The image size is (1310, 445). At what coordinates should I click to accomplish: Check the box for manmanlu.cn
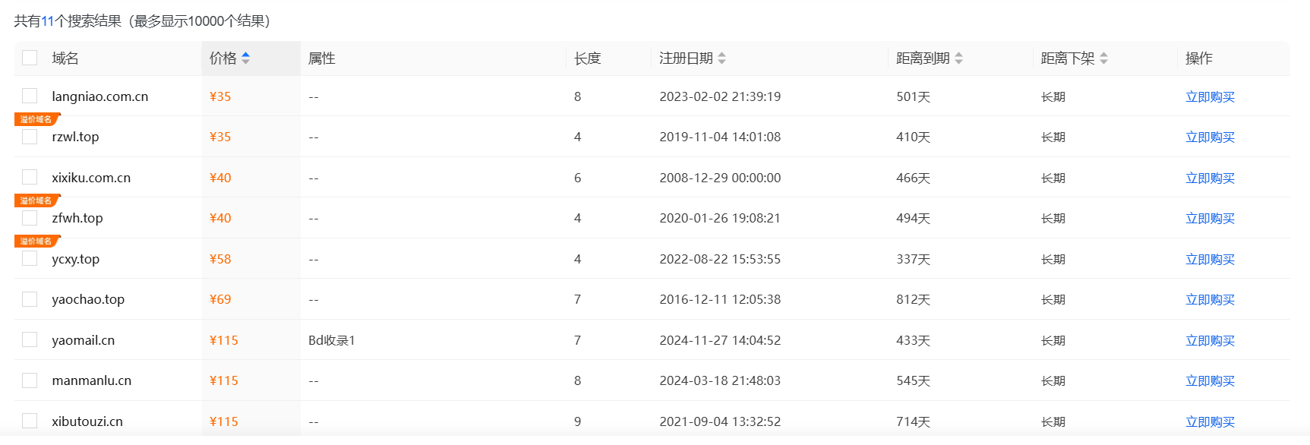[30, 380]
